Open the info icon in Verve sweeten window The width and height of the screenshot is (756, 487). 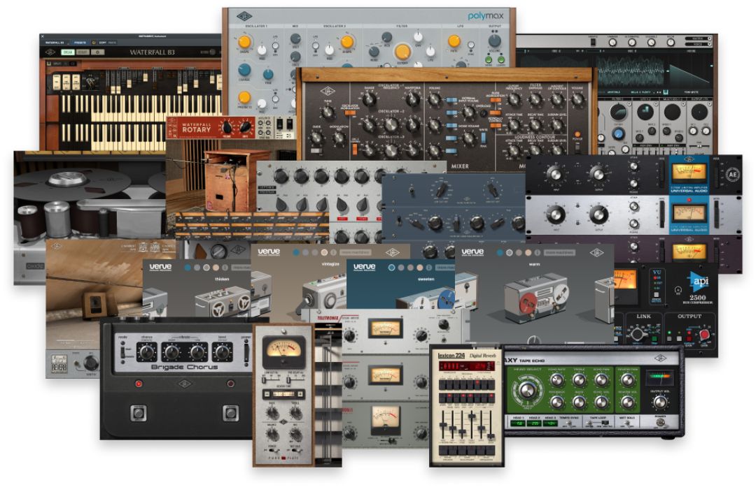tap(429, 268)
